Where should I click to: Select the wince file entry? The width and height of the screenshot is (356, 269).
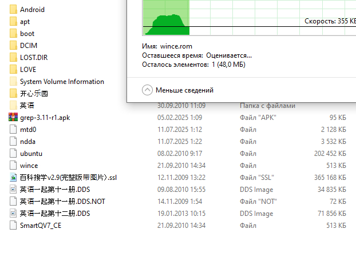pyautogui.click(x=29, y=166)
